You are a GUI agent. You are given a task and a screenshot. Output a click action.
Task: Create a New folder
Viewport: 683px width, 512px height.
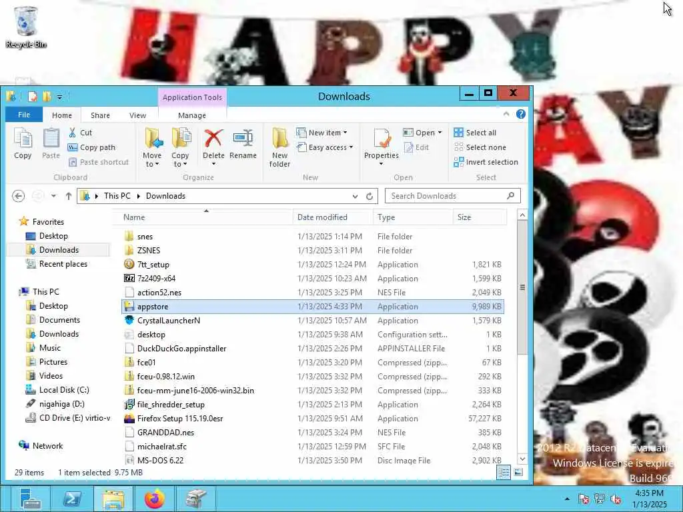[279, 147]
